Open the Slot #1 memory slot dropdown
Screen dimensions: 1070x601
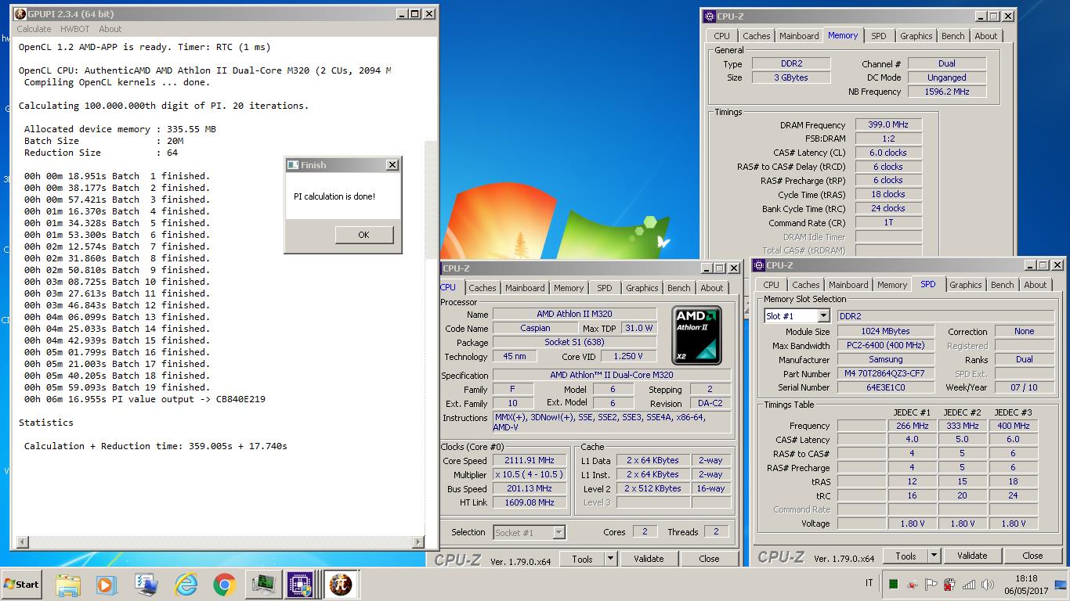822,316
